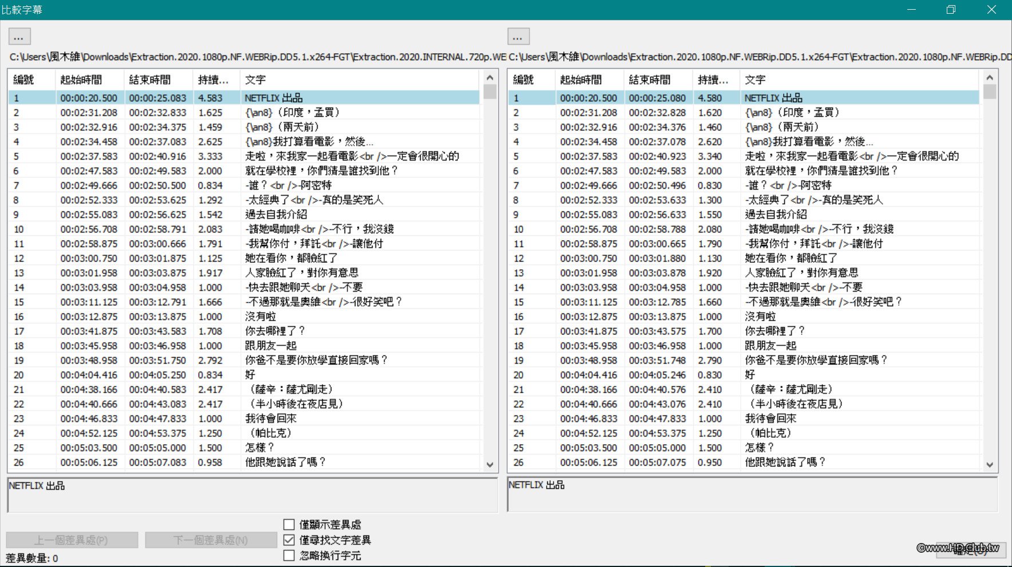Screen dimensions: 1012x567
Task: Click the right pane 持續 column header
Action: pos(716,79)
